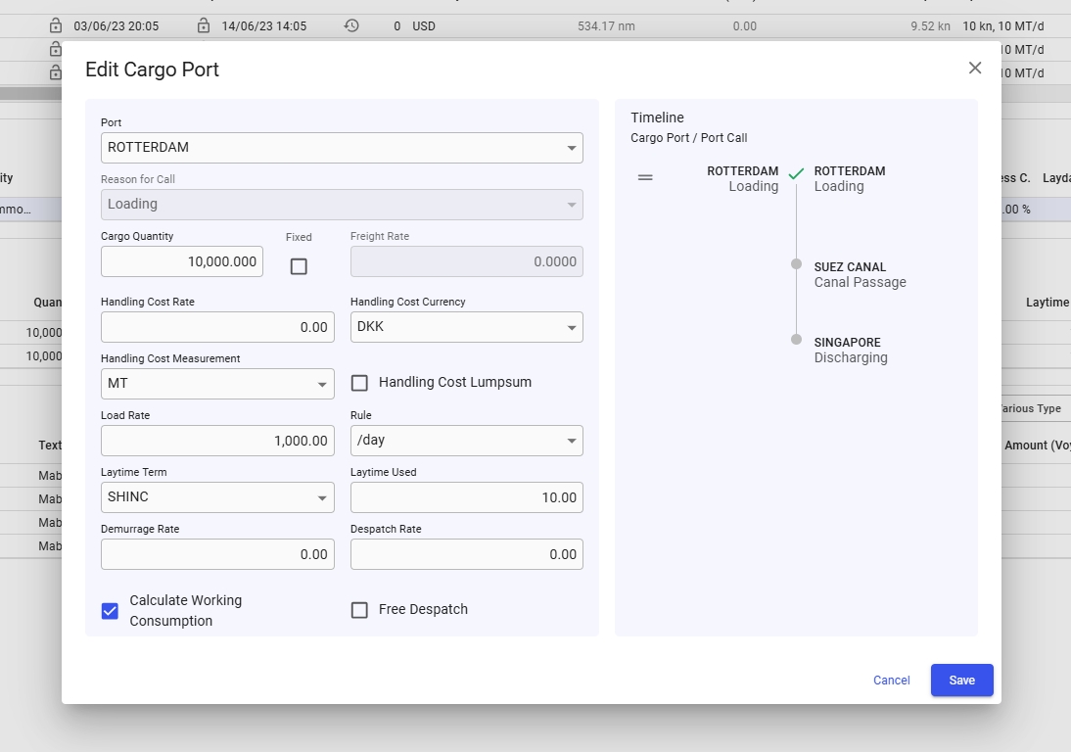Click the lock icon before 14/06/23 date

coord(204,25)
